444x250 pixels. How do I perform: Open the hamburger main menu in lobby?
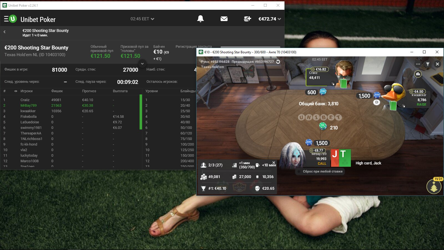pyautogui.click(x=6, y=19)
